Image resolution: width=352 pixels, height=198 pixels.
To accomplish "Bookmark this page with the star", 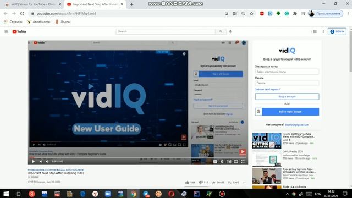I will (251, 13).
